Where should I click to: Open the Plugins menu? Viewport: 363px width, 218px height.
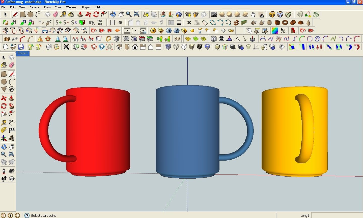click(86, 7)
